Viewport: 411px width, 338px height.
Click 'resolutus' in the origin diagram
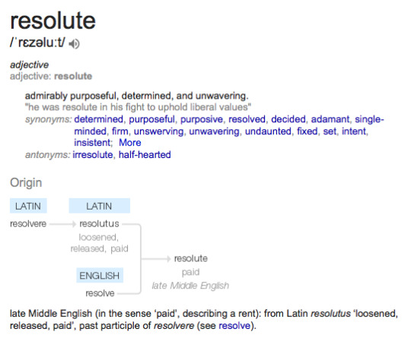tap(100, 224)
